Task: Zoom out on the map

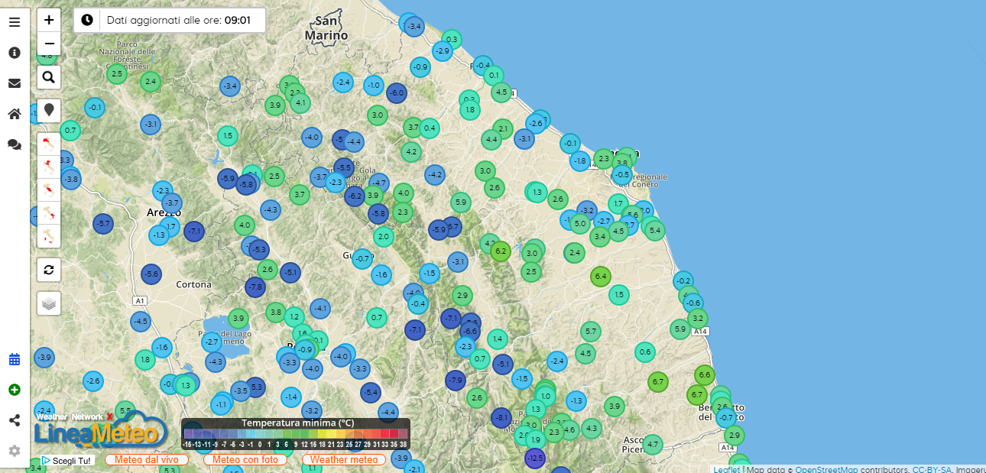Action: [49, 44]
